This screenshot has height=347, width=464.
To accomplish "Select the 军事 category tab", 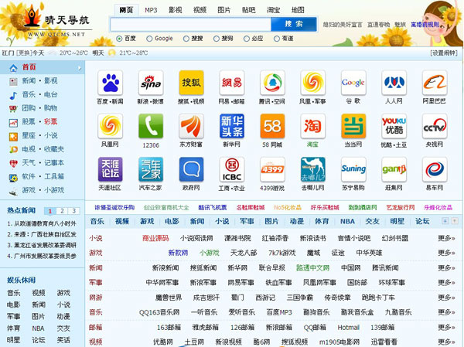I will pyautogui.click(x=247, y=221).
